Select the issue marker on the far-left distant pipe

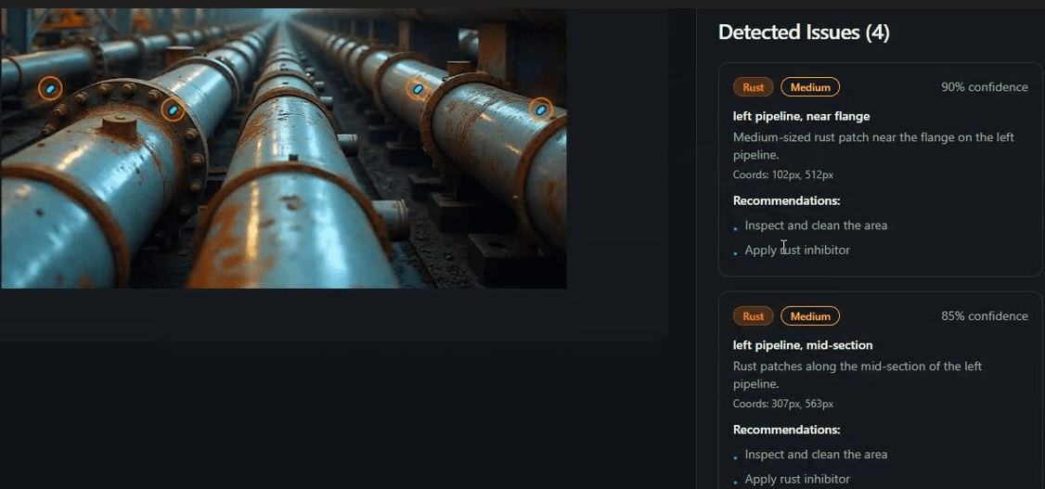[50, 88]
